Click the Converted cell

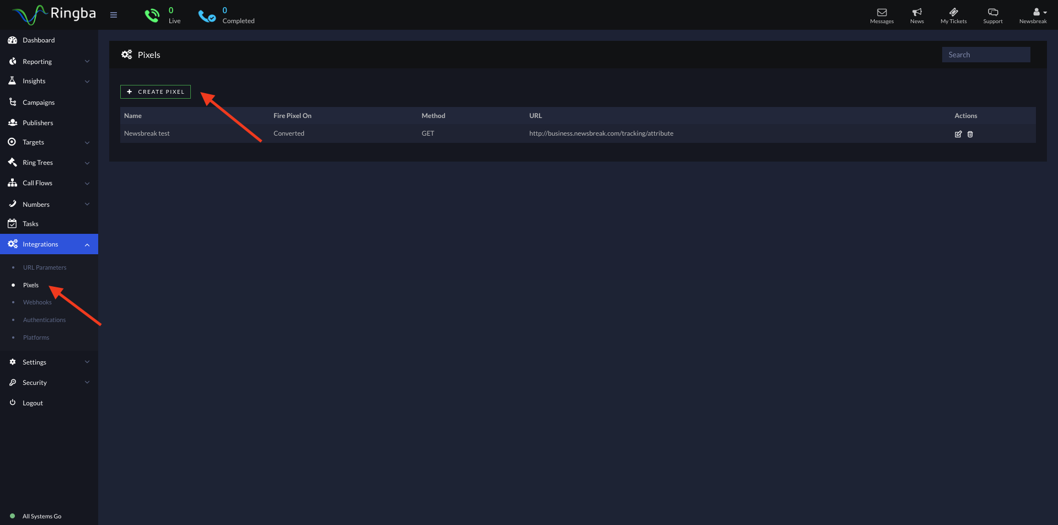coord(289,133)
